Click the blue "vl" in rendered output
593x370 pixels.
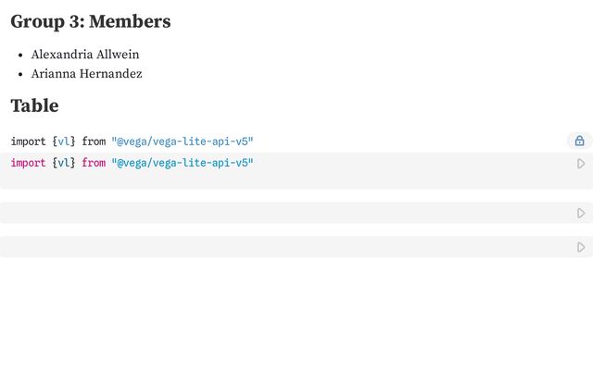click(64, 142)
